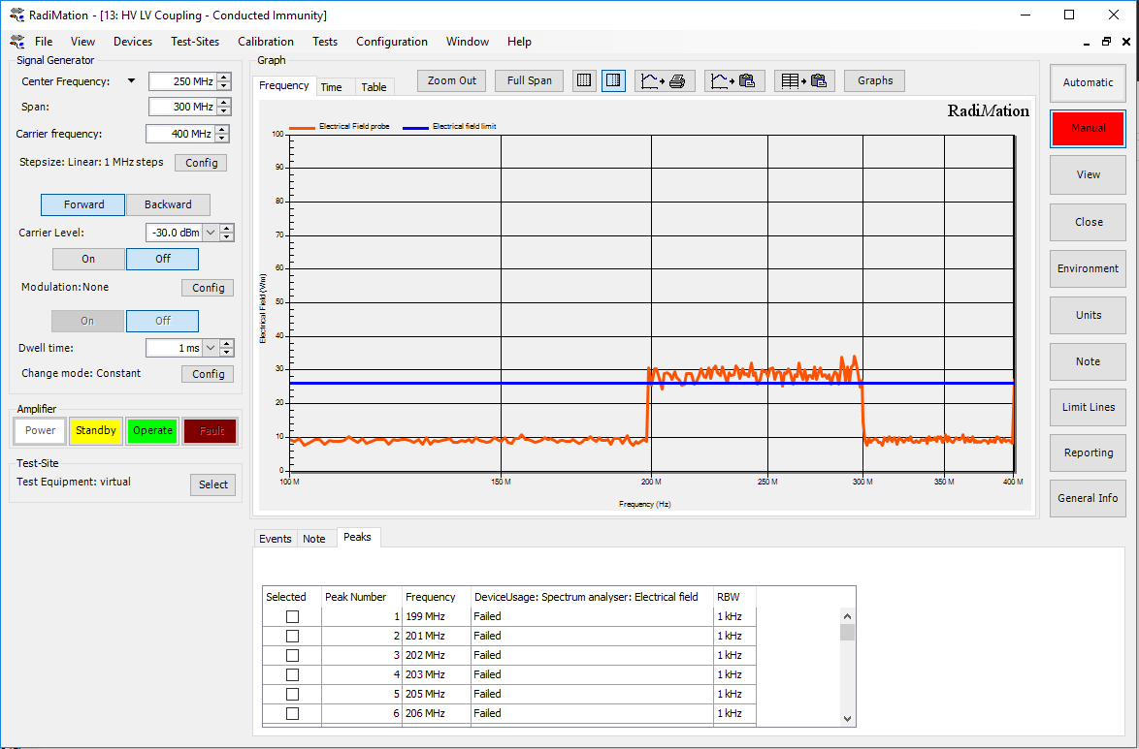The image size is (1139, 749).
Task: Increase Center Frequency with the up spinner
Action: point(224,77)
